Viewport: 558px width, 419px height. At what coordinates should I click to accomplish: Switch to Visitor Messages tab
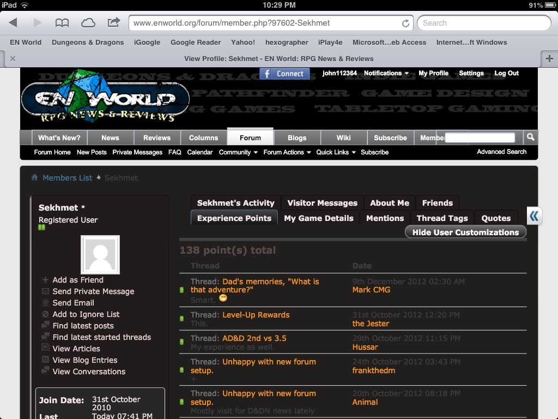tap(323, 203)
